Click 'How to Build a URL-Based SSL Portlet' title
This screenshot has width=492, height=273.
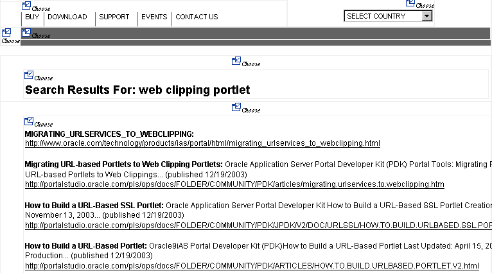pyautogui.click(x=94, y=206)
